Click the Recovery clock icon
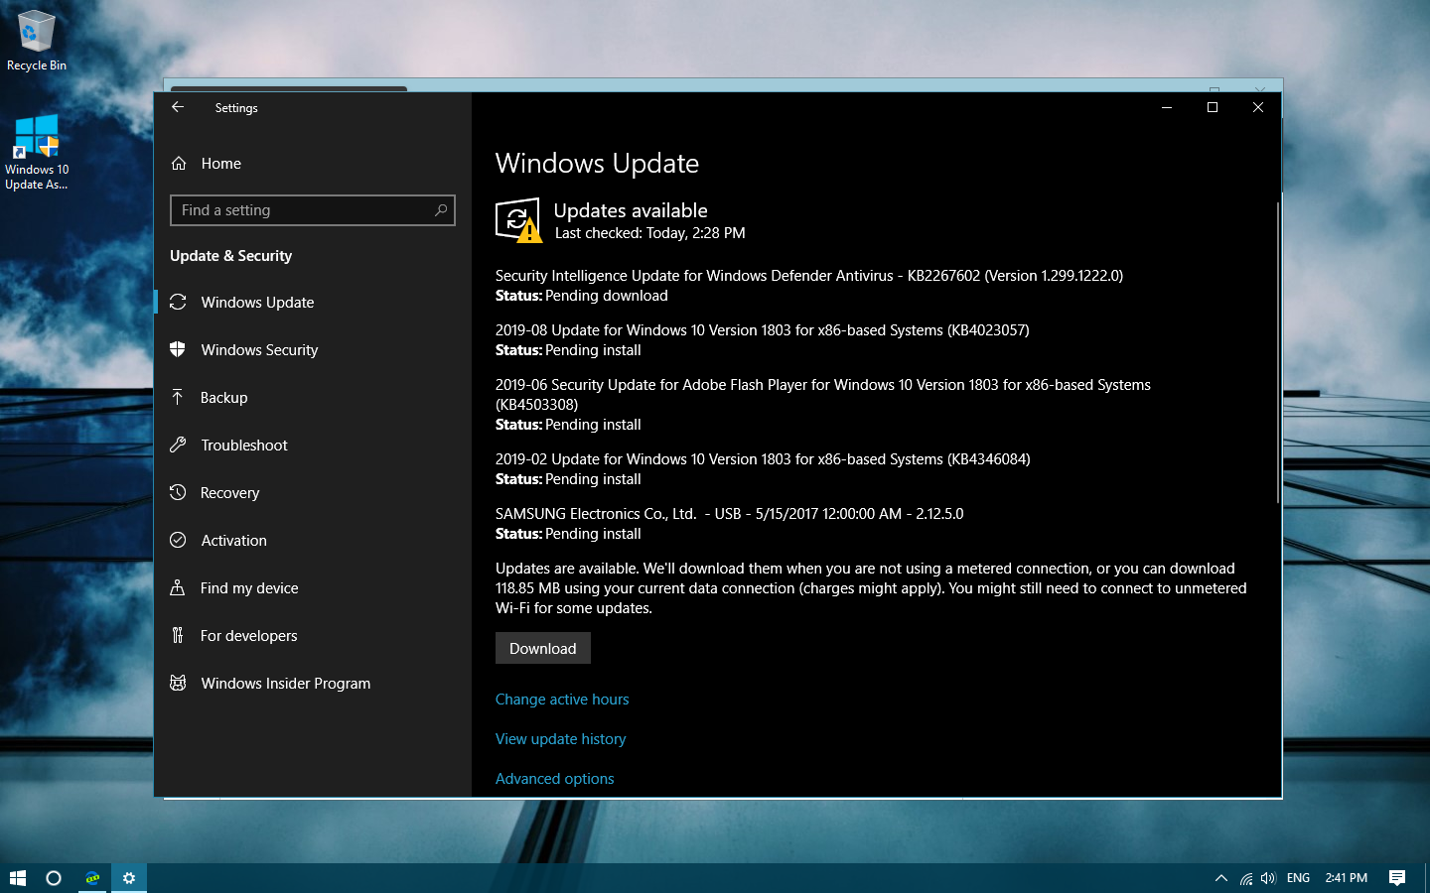 (178, 492)
